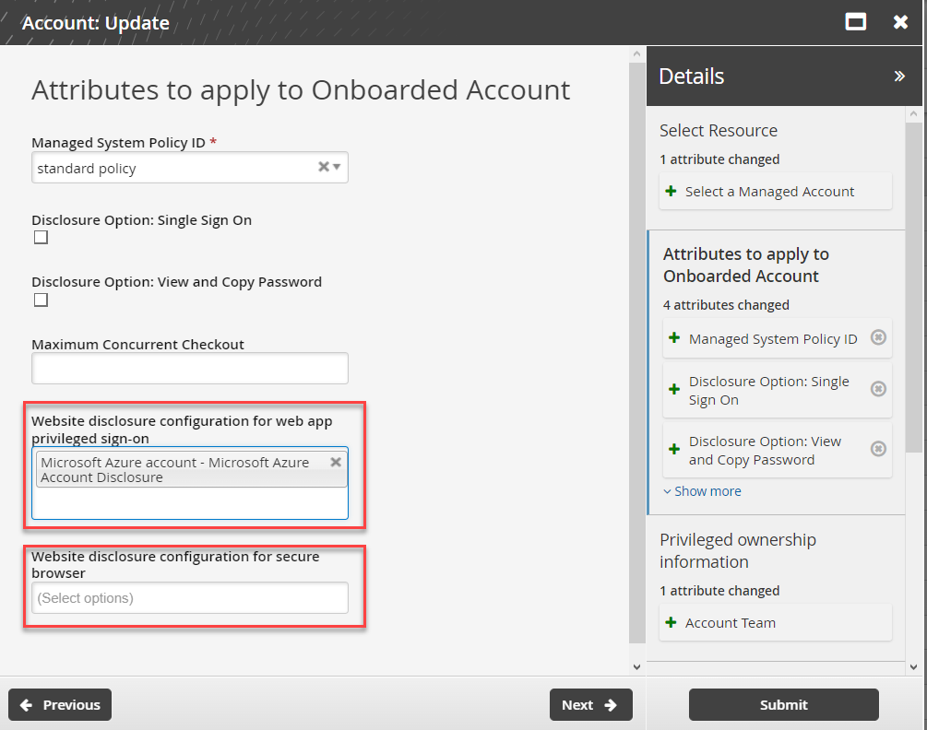Click the green plus beside Managed System Policy ID
This screenshot has height=730, width=927.
point(672,338)
